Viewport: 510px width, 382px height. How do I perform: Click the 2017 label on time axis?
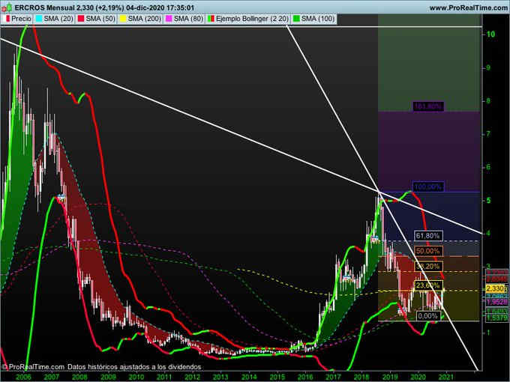pyautogui.click(x=334, y=377)
